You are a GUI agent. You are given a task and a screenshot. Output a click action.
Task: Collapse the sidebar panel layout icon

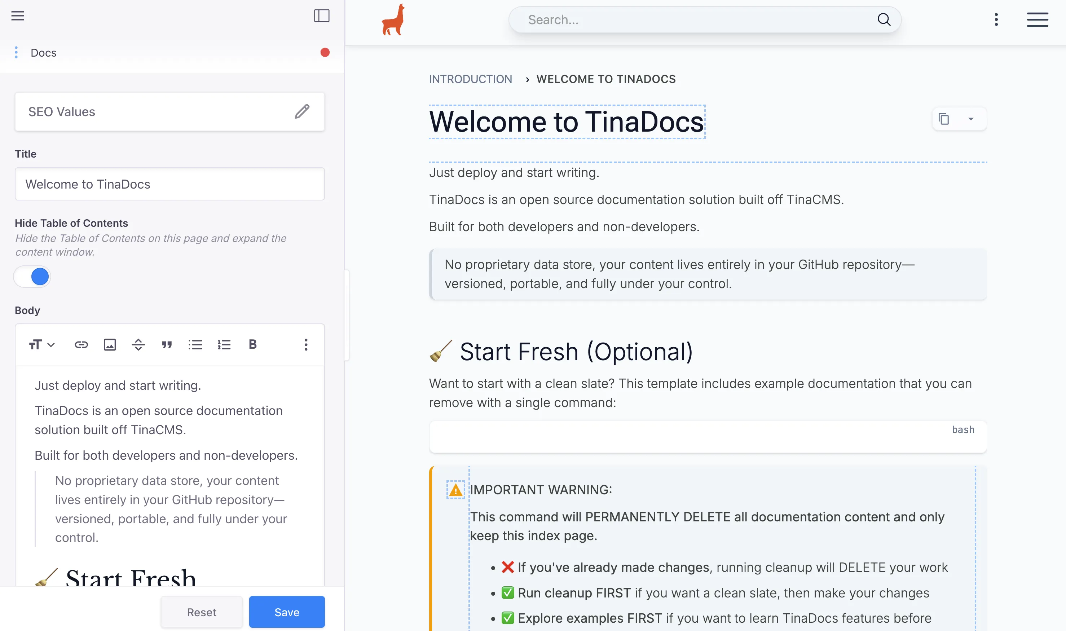coord(321,16)
